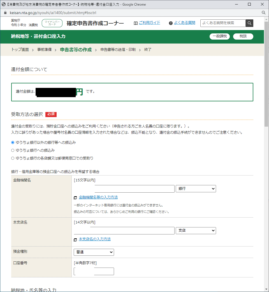Click the 本支店名 row label
This screenshot has width=269, height=292.
(20, 222)
